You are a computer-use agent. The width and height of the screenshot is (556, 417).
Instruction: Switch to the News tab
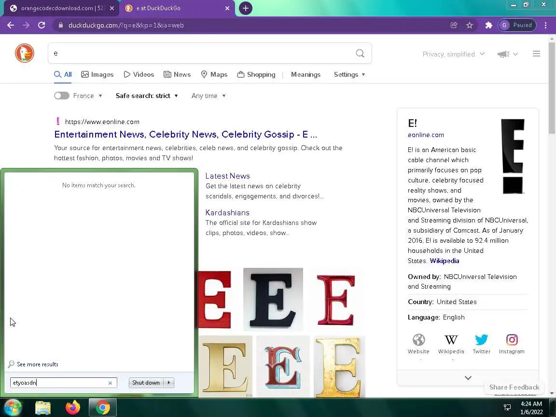177,74
